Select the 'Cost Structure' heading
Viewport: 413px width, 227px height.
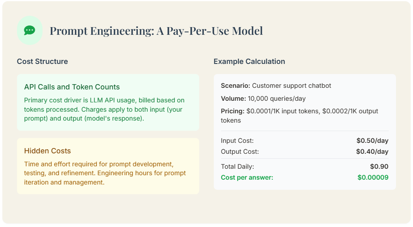click(43, 62)
